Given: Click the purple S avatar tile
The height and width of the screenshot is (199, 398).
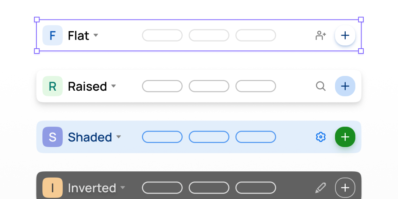Looking at the screenshot, I should pyautogui.click(x=53, y=137).
